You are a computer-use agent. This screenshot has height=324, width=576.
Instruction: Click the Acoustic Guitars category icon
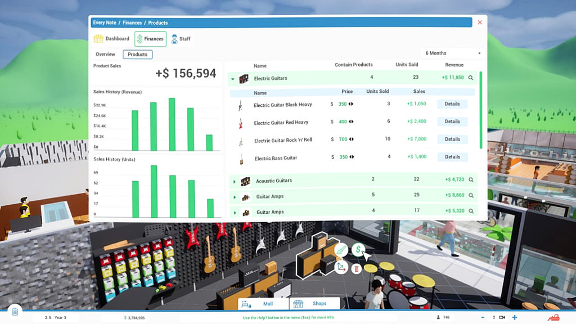[x=245, y=181]
